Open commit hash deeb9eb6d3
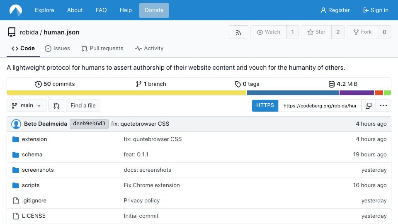398x224 pixels. point(89,124)
